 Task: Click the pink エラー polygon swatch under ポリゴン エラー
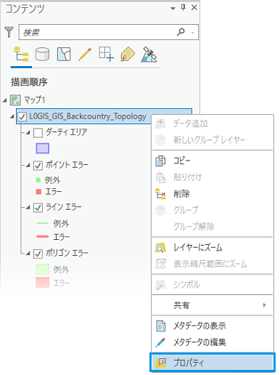(43, 283)
